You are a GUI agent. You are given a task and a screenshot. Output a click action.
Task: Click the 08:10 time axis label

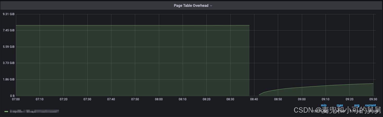[x=183, y=99]
